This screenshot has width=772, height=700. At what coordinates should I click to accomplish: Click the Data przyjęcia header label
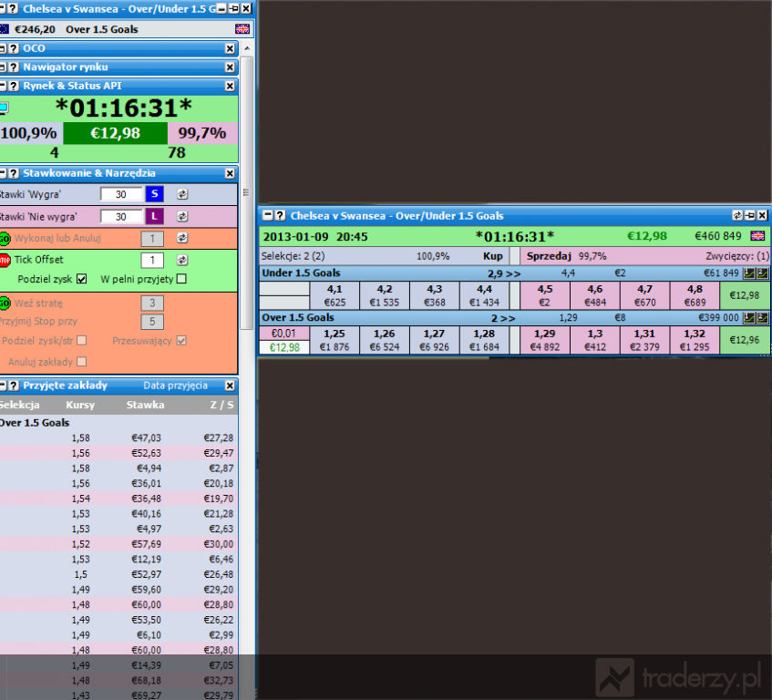pos(175,386)
